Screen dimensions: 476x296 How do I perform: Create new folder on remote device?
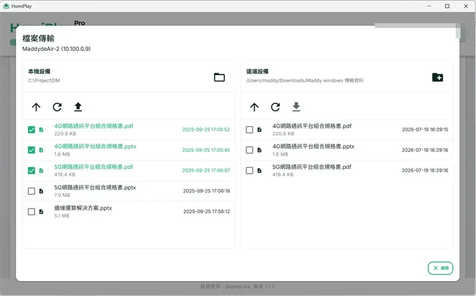click(437, 77)
